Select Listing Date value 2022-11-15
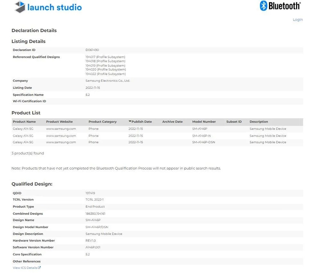 (x=93, y=88)
